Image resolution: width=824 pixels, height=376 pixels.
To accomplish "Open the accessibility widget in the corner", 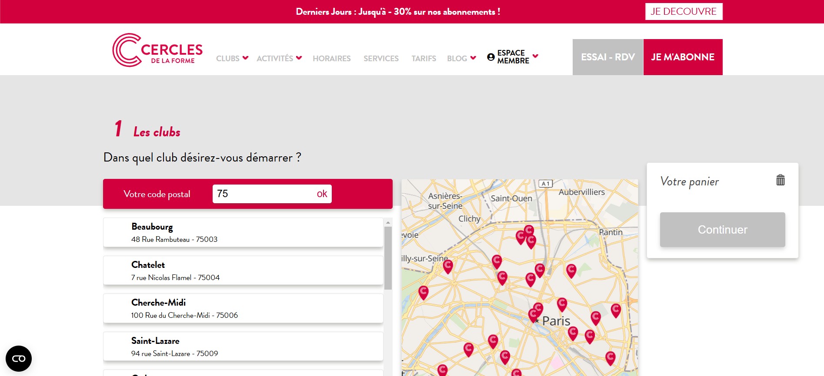I will (19, 359).
